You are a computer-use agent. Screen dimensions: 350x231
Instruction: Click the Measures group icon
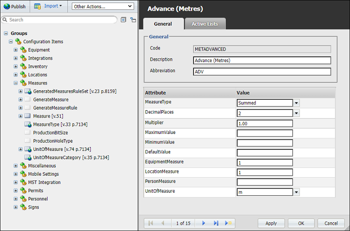[x=23, y=83]
